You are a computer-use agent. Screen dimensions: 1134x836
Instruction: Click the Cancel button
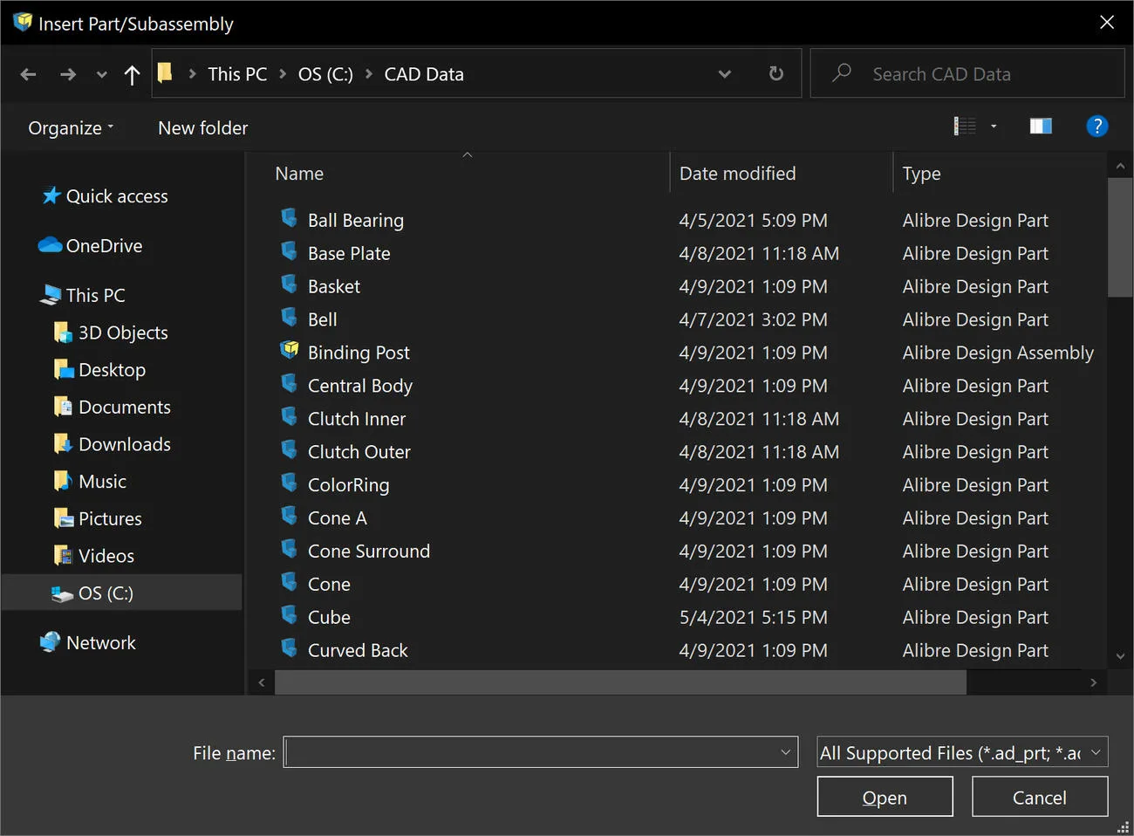pyautogui.click(x=1039, y=797)
